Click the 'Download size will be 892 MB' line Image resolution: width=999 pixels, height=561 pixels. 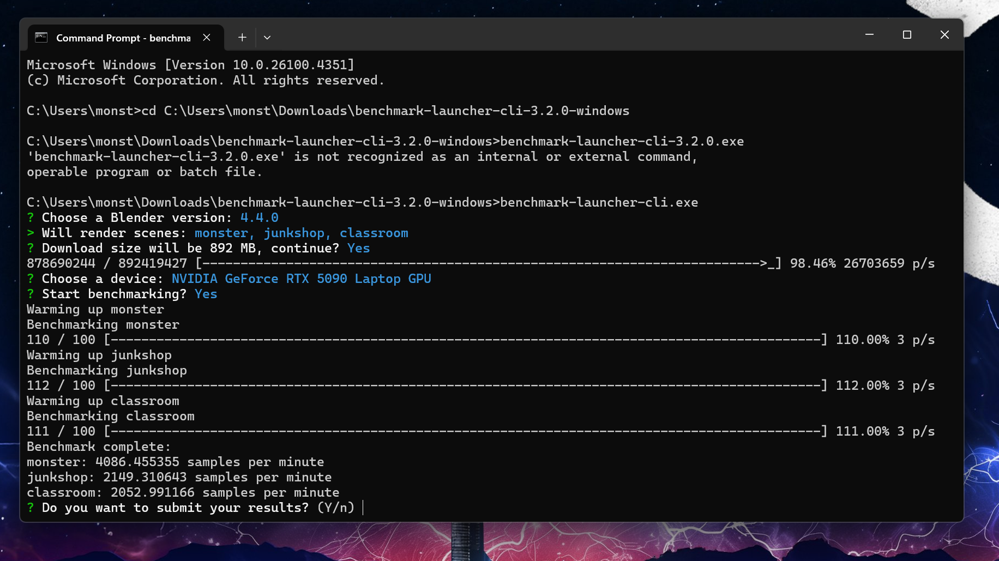point(198,248)
